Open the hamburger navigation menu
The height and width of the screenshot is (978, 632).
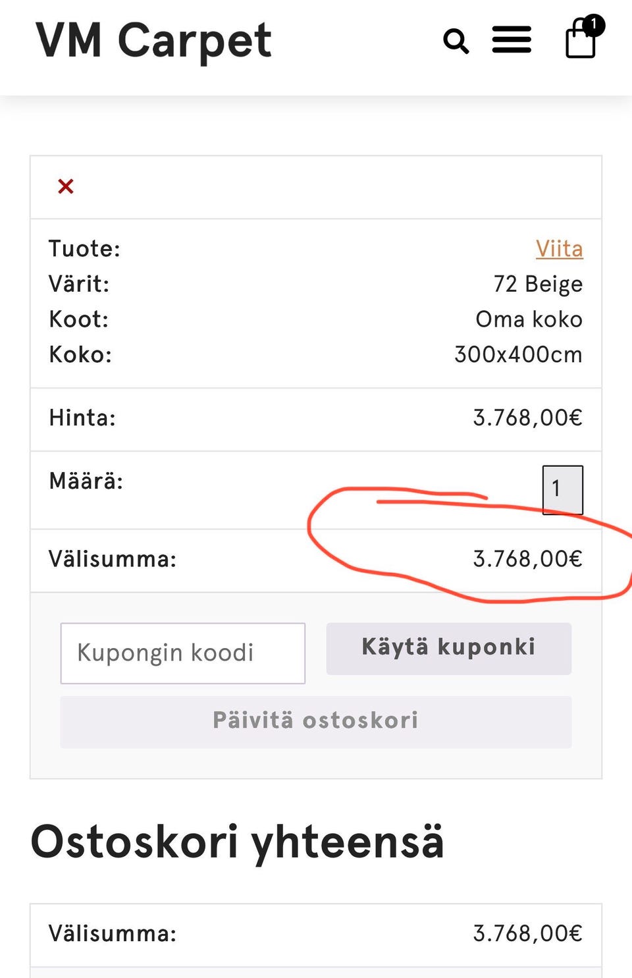512,41
